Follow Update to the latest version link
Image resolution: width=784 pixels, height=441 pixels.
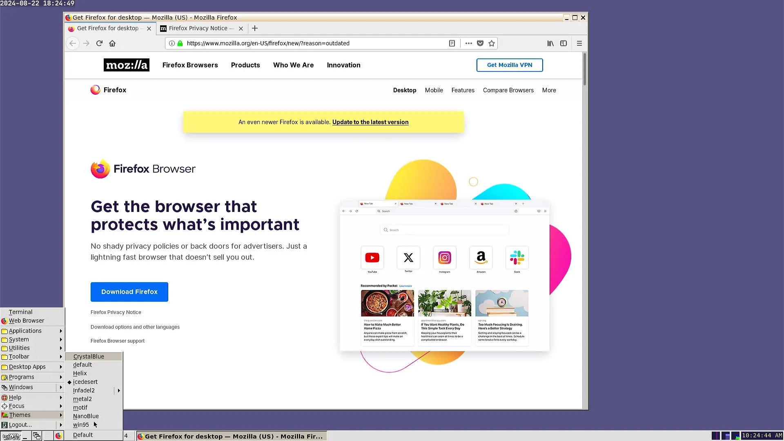[x=370, y=122]
